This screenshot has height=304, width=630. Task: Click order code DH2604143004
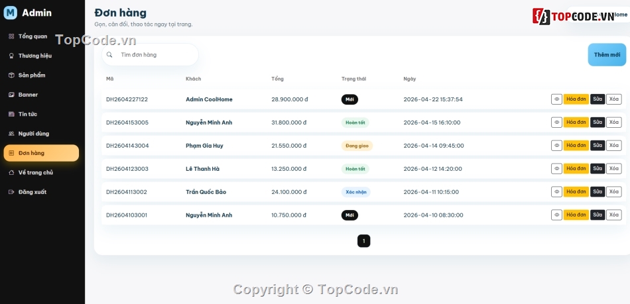coord(127,146)
